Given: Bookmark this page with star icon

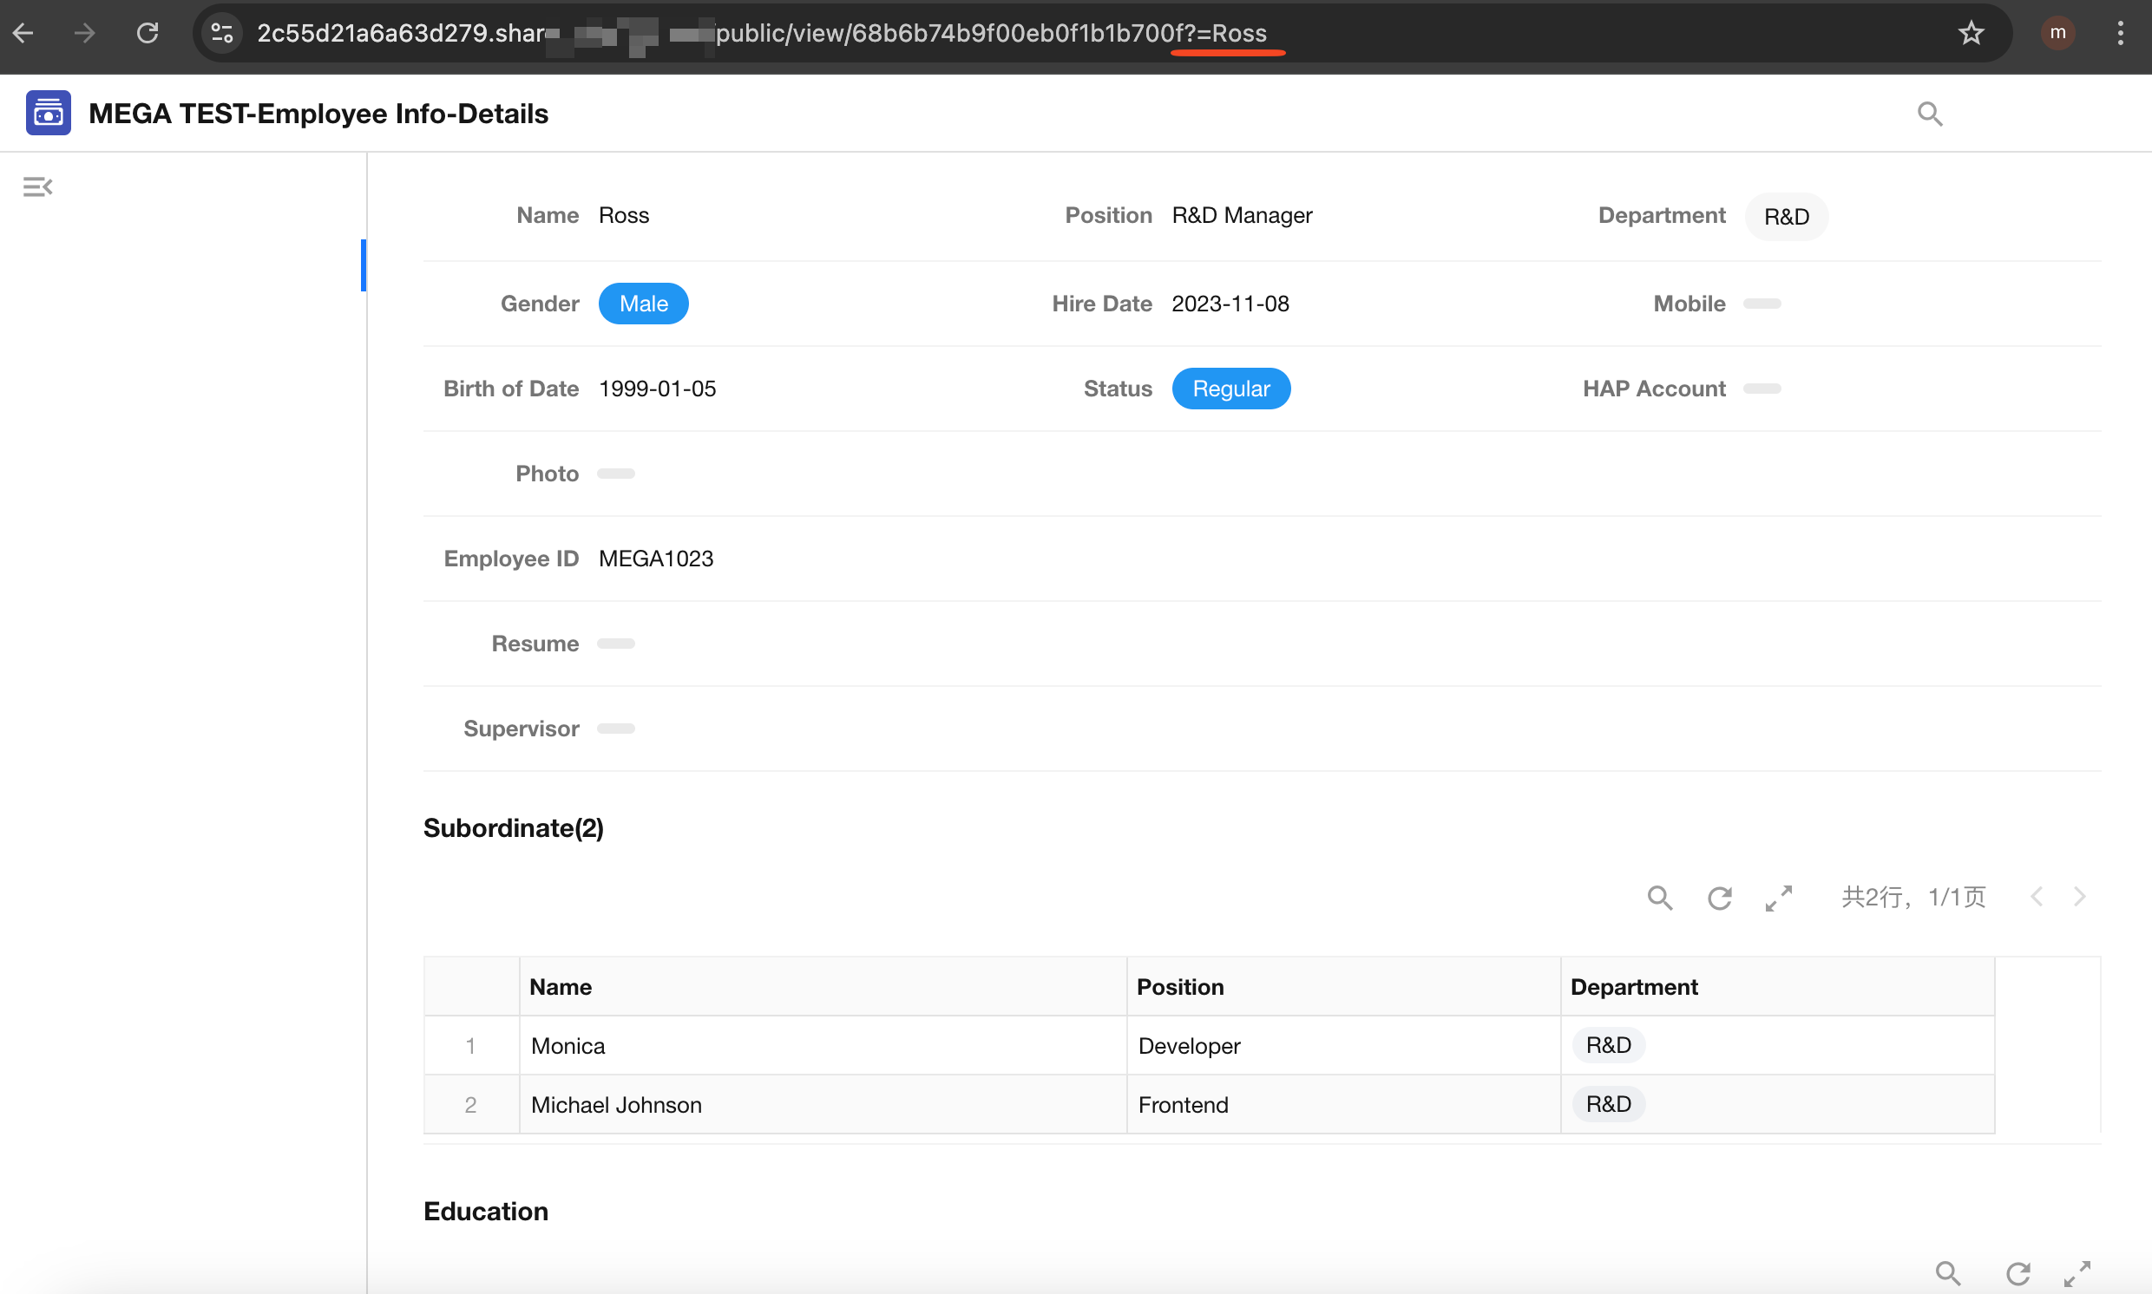Looking at the screenshot, I should pyautogui.click(x=1971, y=33).
